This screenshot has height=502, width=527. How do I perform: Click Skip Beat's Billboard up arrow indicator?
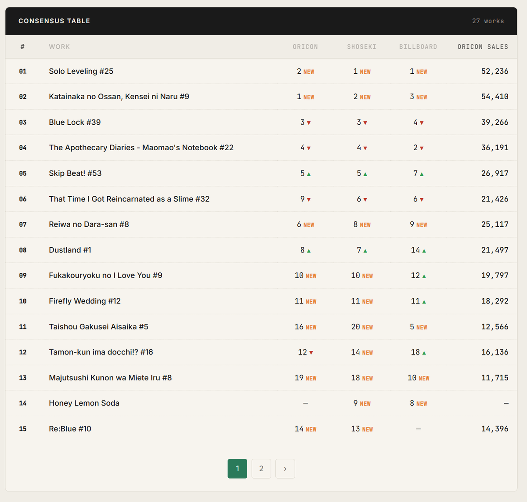[422, 174]
